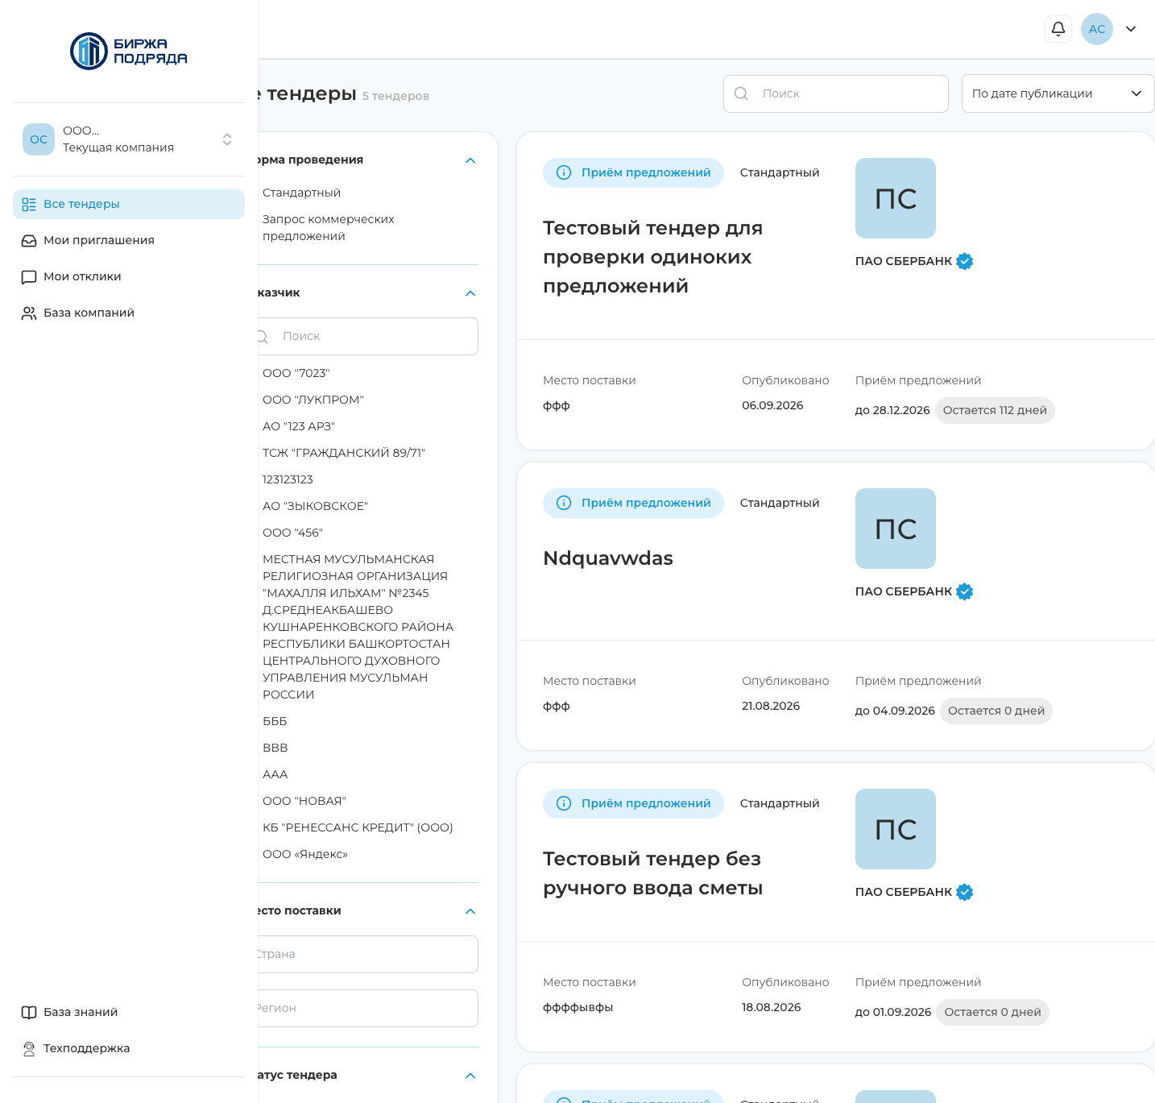
Task: Click the Мои приглашения inbox icon
Action: click(x=29, y=241)
